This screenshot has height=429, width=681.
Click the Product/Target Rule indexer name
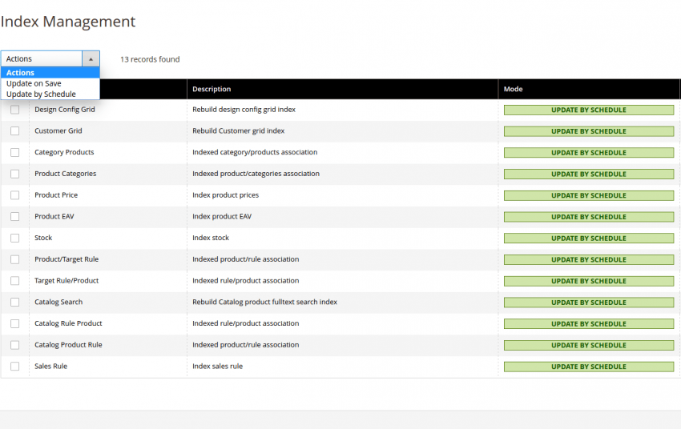click(x=66, y=259)
